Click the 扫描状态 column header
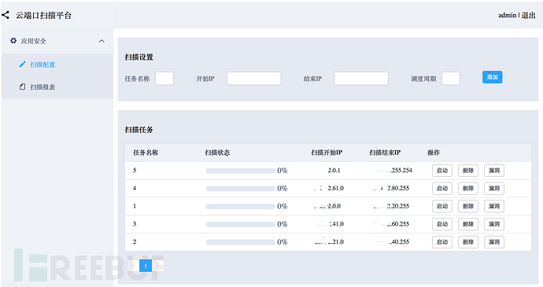Screen dimensions: 543x287 (217, 153)
